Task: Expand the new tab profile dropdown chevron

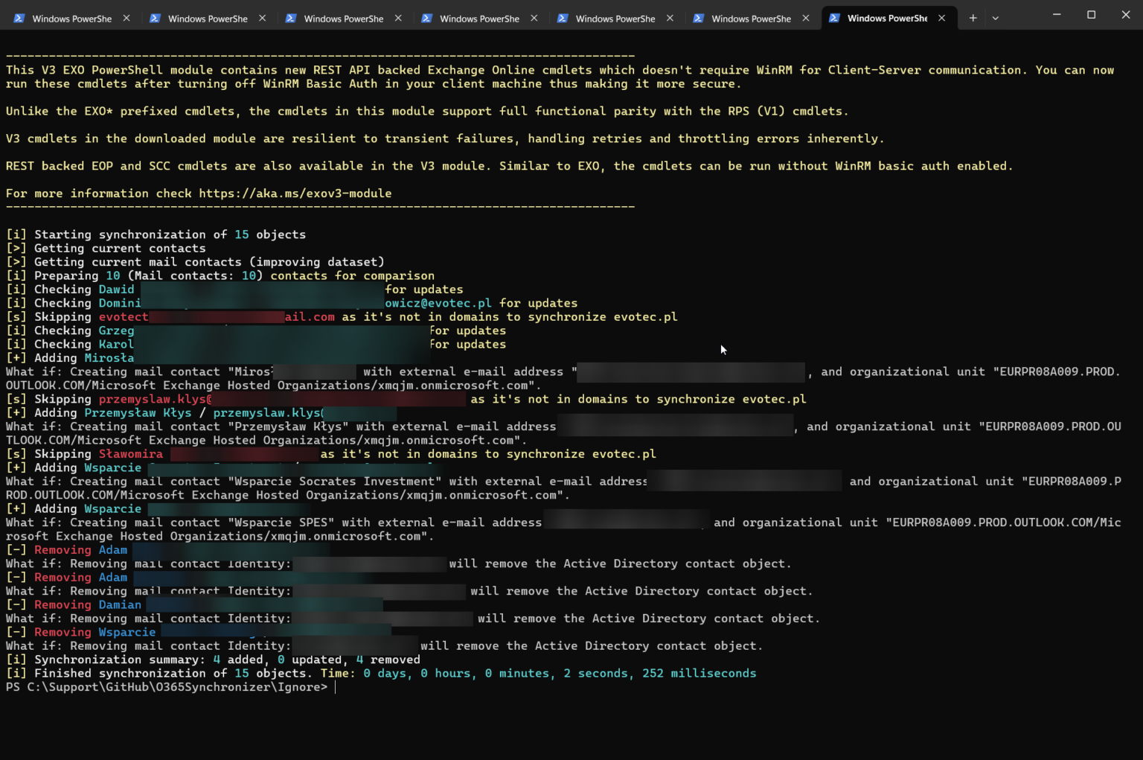Action: [x=996, y=19]
